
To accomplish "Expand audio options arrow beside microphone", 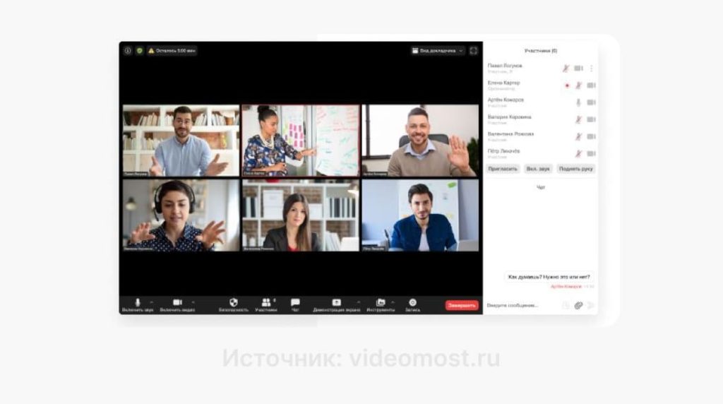I will [152, 302].
